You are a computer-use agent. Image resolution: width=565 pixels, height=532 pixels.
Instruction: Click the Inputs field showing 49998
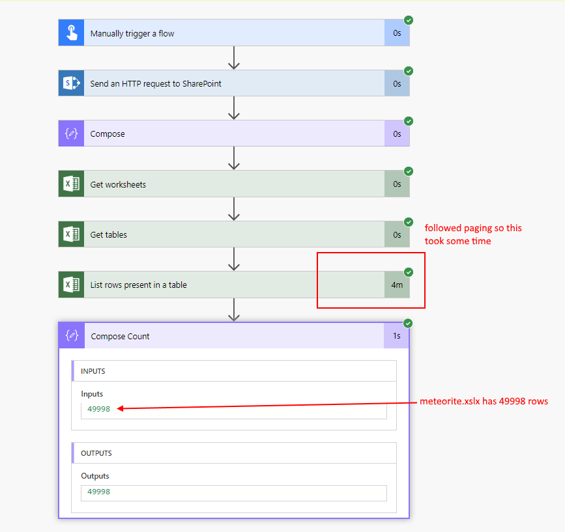pyautogui.click(x=233, y=410)
